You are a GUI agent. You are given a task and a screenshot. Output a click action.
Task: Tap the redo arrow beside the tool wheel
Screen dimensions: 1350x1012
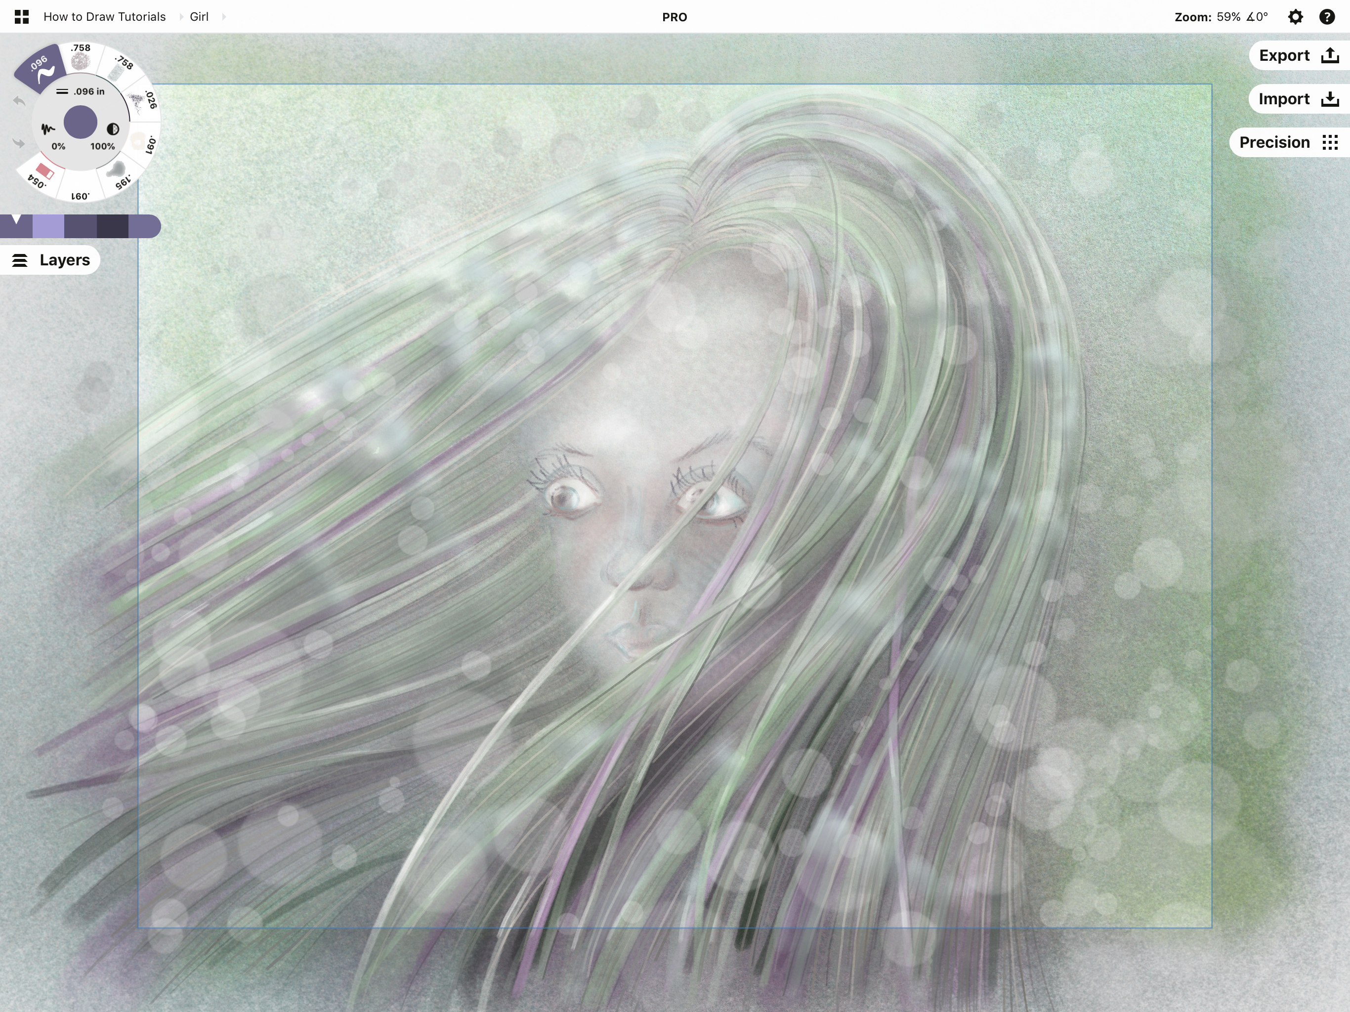pos(20,143)
